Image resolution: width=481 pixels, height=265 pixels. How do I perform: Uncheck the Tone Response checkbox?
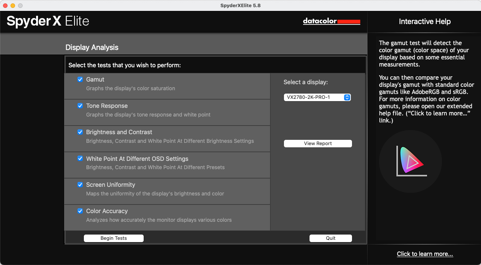80,106
